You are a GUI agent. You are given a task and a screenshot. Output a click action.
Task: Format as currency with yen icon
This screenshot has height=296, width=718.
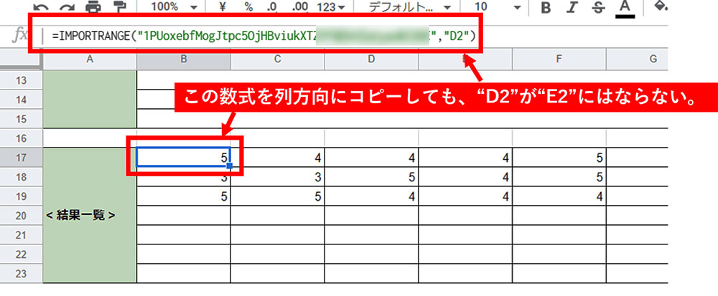223,7
